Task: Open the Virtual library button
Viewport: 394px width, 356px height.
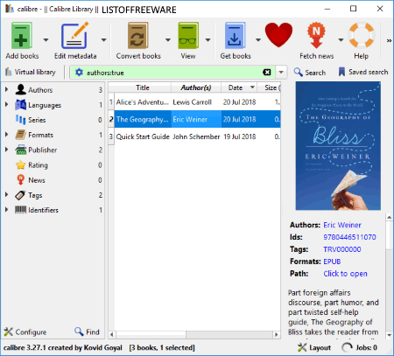Action: [x=31, y=72]
